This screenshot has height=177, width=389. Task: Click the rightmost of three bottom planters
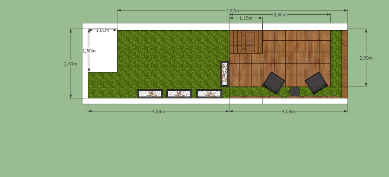pyautogui.click(x=209, y=93)
